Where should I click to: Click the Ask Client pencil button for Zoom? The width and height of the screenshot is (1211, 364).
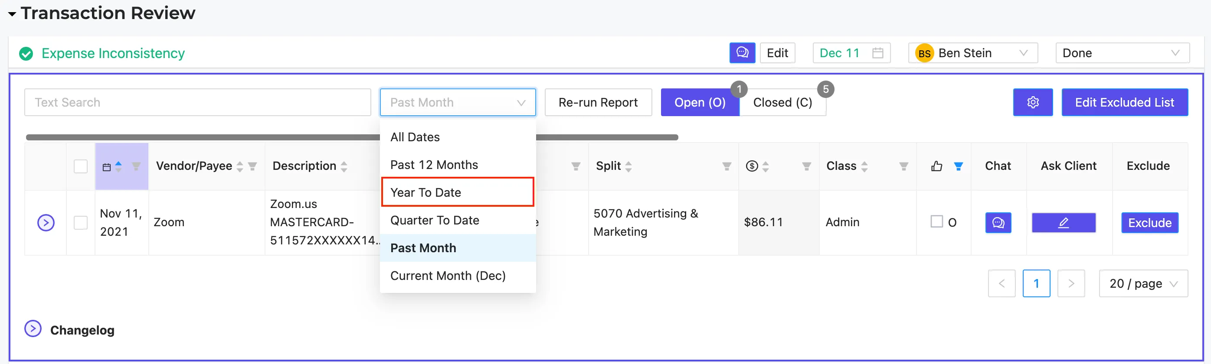[1064, 223]
